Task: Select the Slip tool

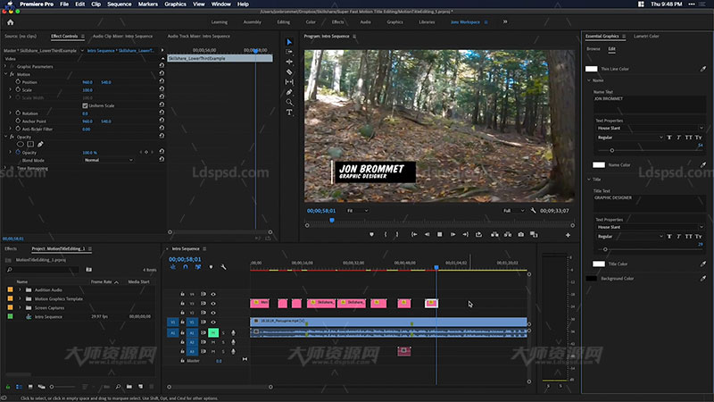Action: pyautogui.click(x=289, y=82)
